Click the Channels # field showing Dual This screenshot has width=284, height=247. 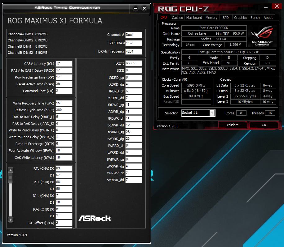[x=134, y=35]
